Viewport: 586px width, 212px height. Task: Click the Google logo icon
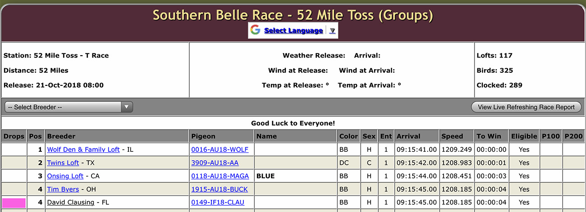point(256,30)
